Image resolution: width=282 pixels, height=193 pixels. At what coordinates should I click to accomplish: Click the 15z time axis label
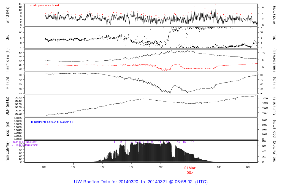[102, 167]
